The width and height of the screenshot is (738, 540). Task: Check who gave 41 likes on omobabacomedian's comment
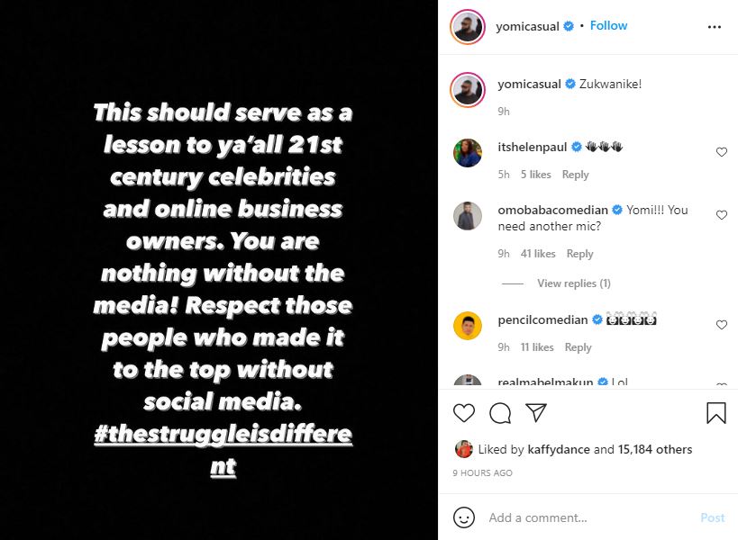536,254
